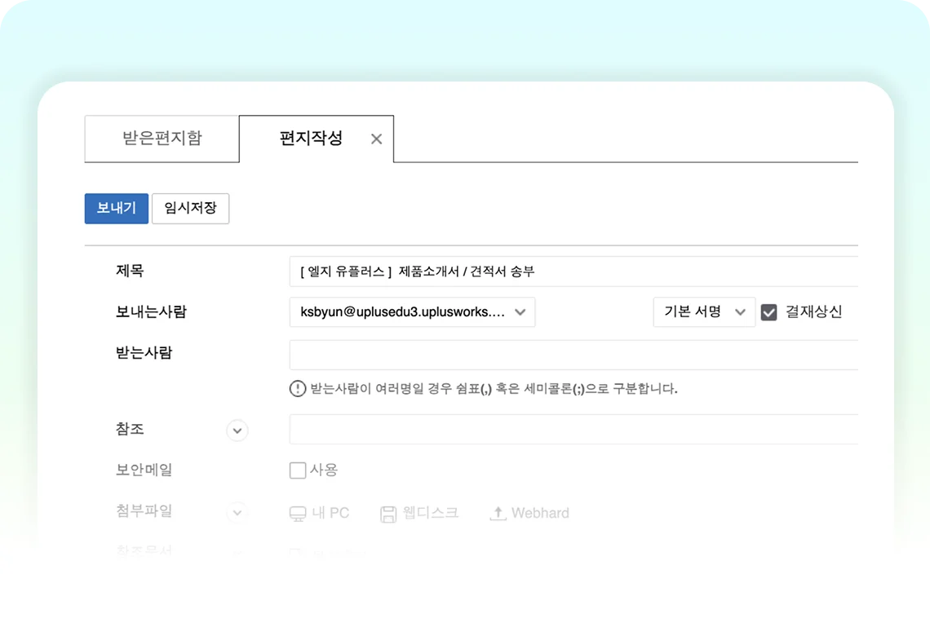Click the 결재상신 label text
930x636 pixels.
[813, 312]
